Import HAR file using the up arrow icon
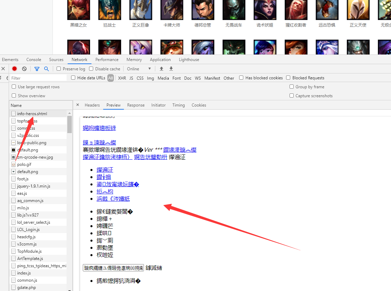 [x=162, y=69]
